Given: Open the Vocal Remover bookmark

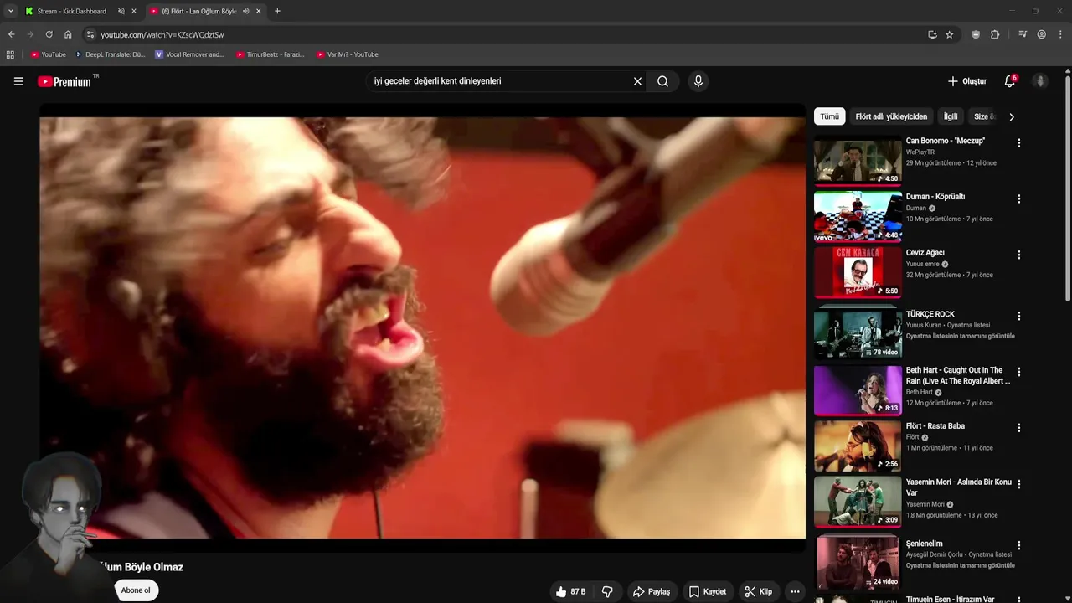Looking at the screenshot, I should pyautogui.click(x=189, y=54).
